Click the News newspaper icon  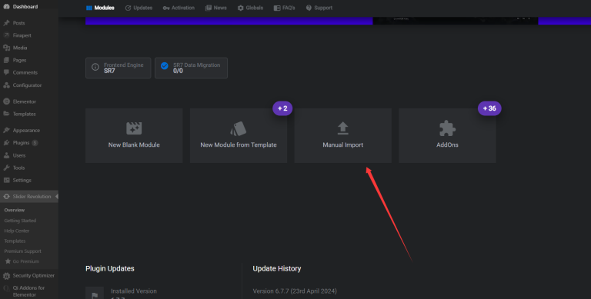point(208,8)
